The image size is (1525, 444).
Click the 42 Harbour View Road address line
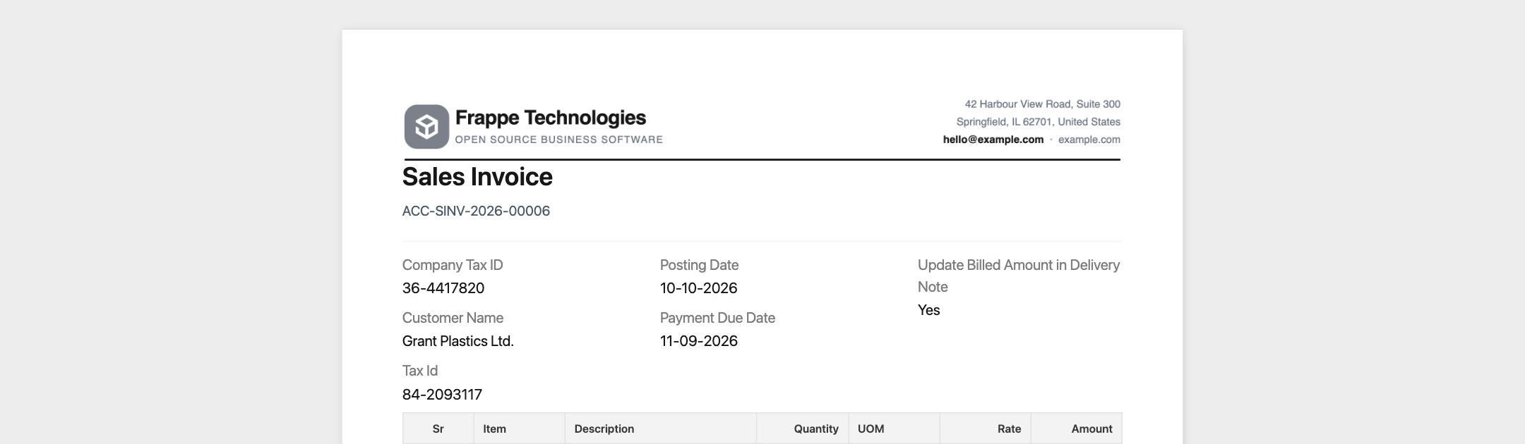point(1042,104)
